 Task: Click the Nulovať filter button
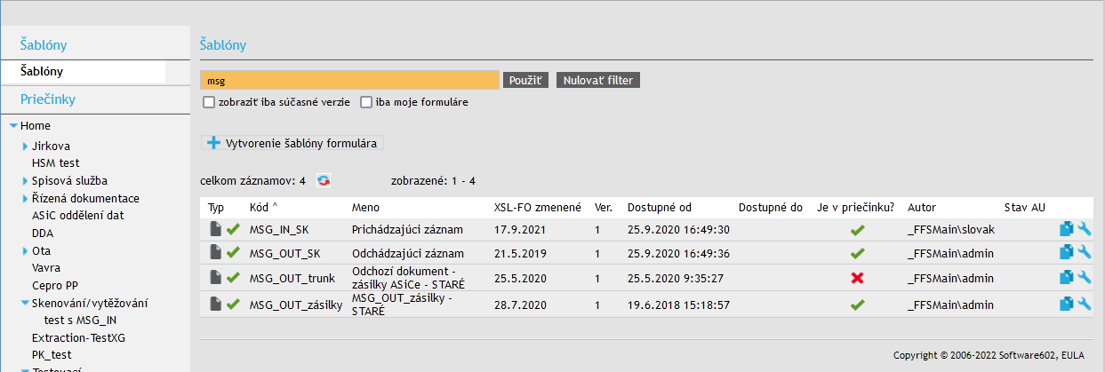click(x=598, y=81)
